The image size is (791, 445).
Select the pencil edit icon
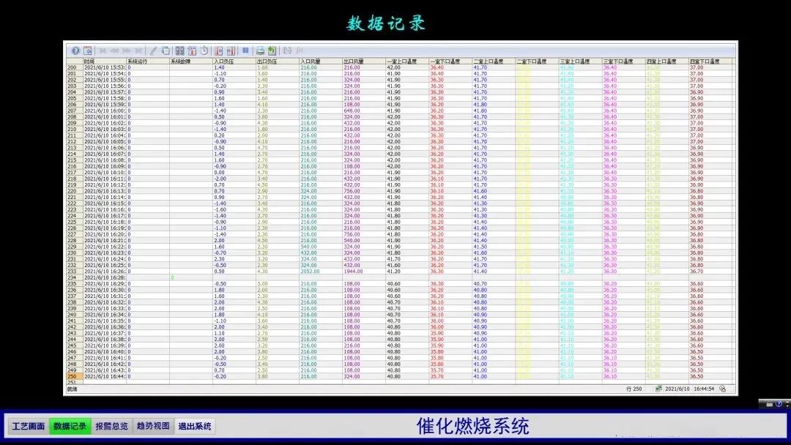coord(152,51)
